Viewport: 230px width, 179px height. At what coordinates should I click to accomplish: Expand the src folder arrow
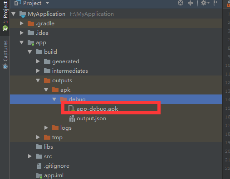[30, 156]
